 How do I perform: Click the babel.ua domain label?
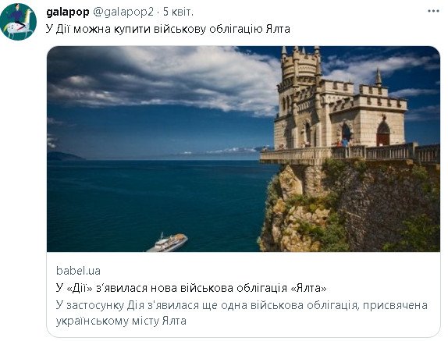tap(78, 271)
